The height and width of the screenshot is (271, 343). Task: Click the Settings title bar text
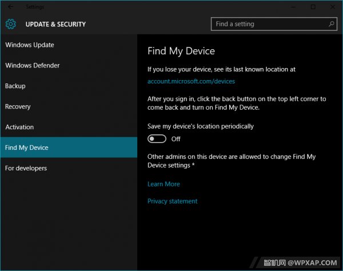(35, 7)
